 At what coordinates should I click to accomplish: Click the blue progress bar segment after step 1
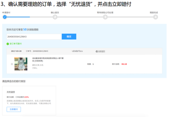[18, 17]
